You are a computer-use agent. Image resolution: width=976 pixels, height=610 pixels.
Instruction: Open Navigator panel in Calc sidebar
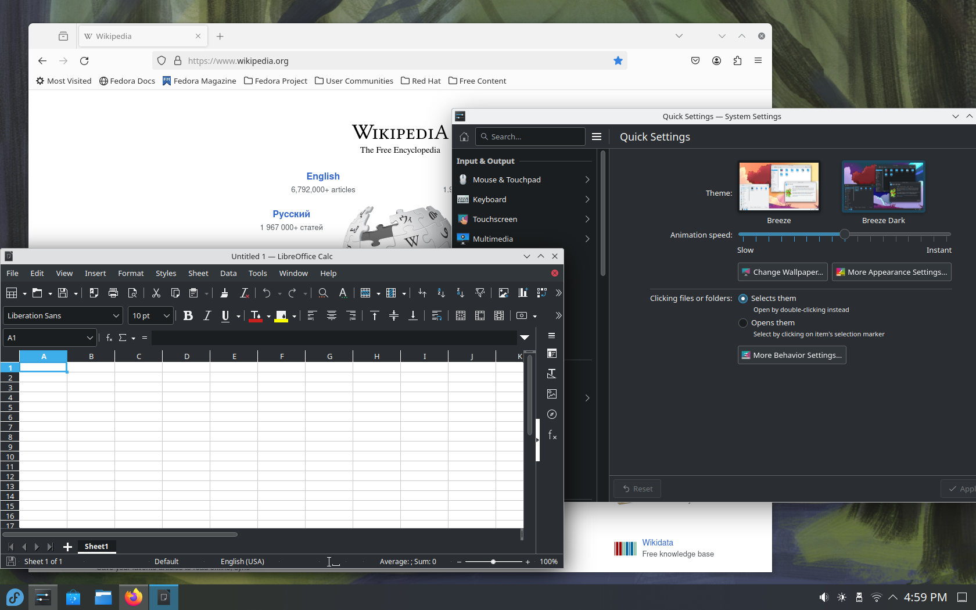tap(552, 414)
